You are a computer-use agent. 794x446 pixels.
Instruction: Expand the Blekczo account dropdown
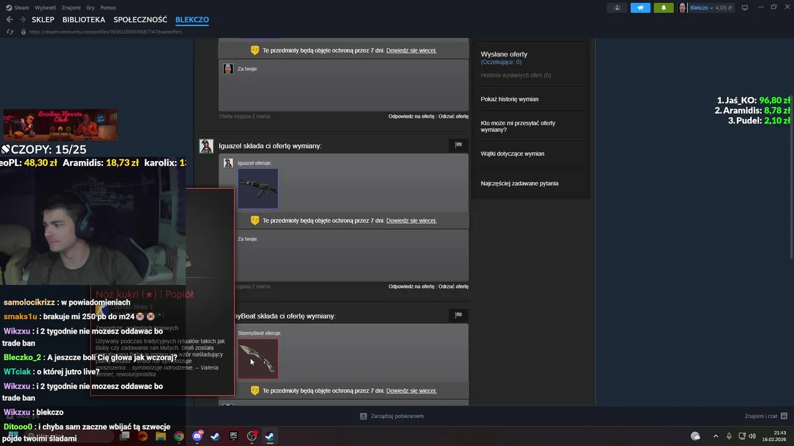(711, 7)
